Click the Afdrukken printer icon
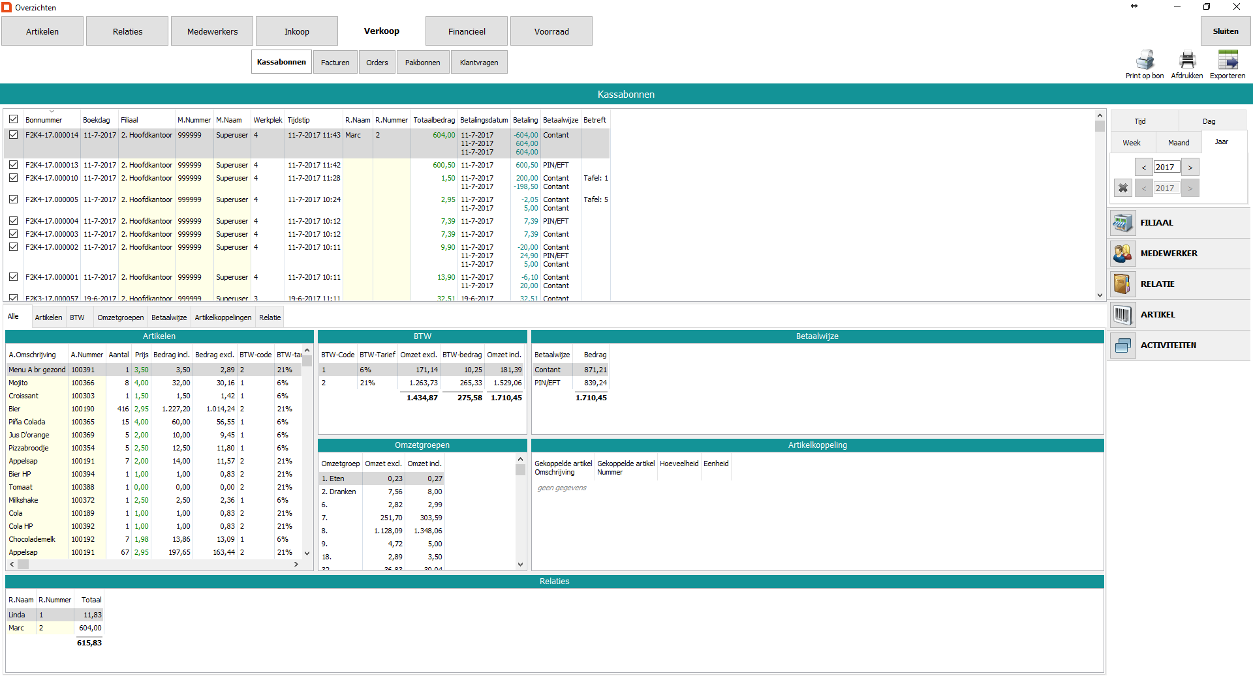1253x678 pixels. coord(1187,59)
